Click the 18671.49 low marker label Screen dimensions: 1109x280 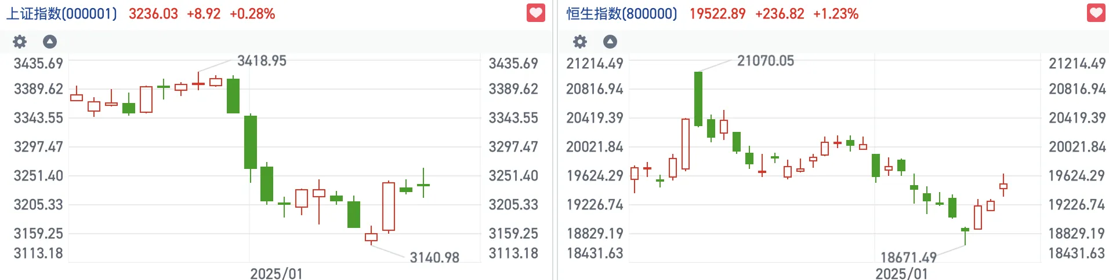(x=908, y=257)
